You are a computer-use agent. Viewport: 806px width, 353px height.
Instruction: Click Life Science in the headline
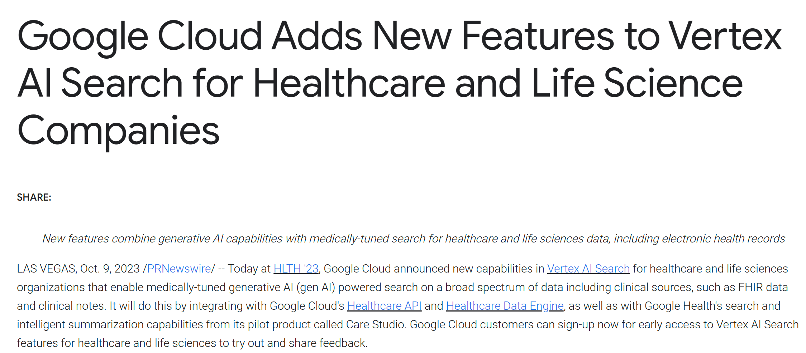[637, 83]
